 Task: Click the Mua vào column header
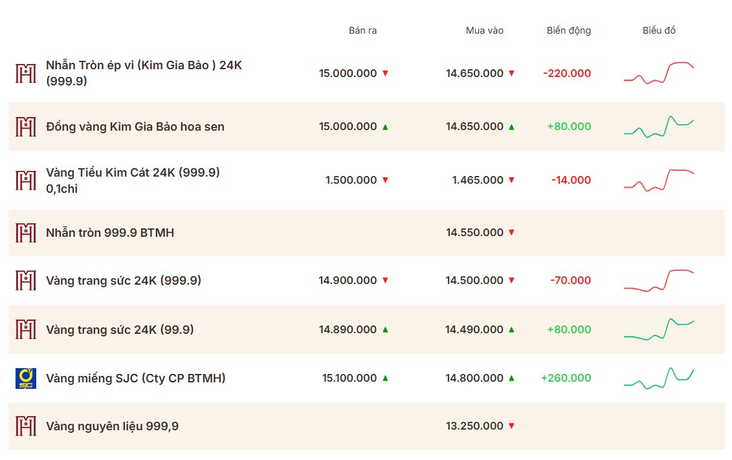point(485,30)
